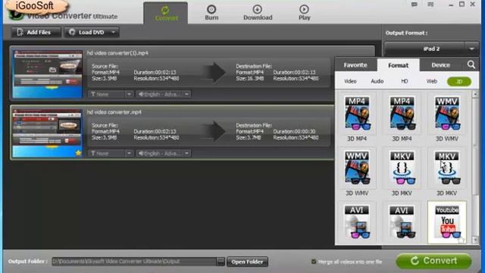Maximize the Video Converter window
This screenshot has width=485, height=273.
462,5
